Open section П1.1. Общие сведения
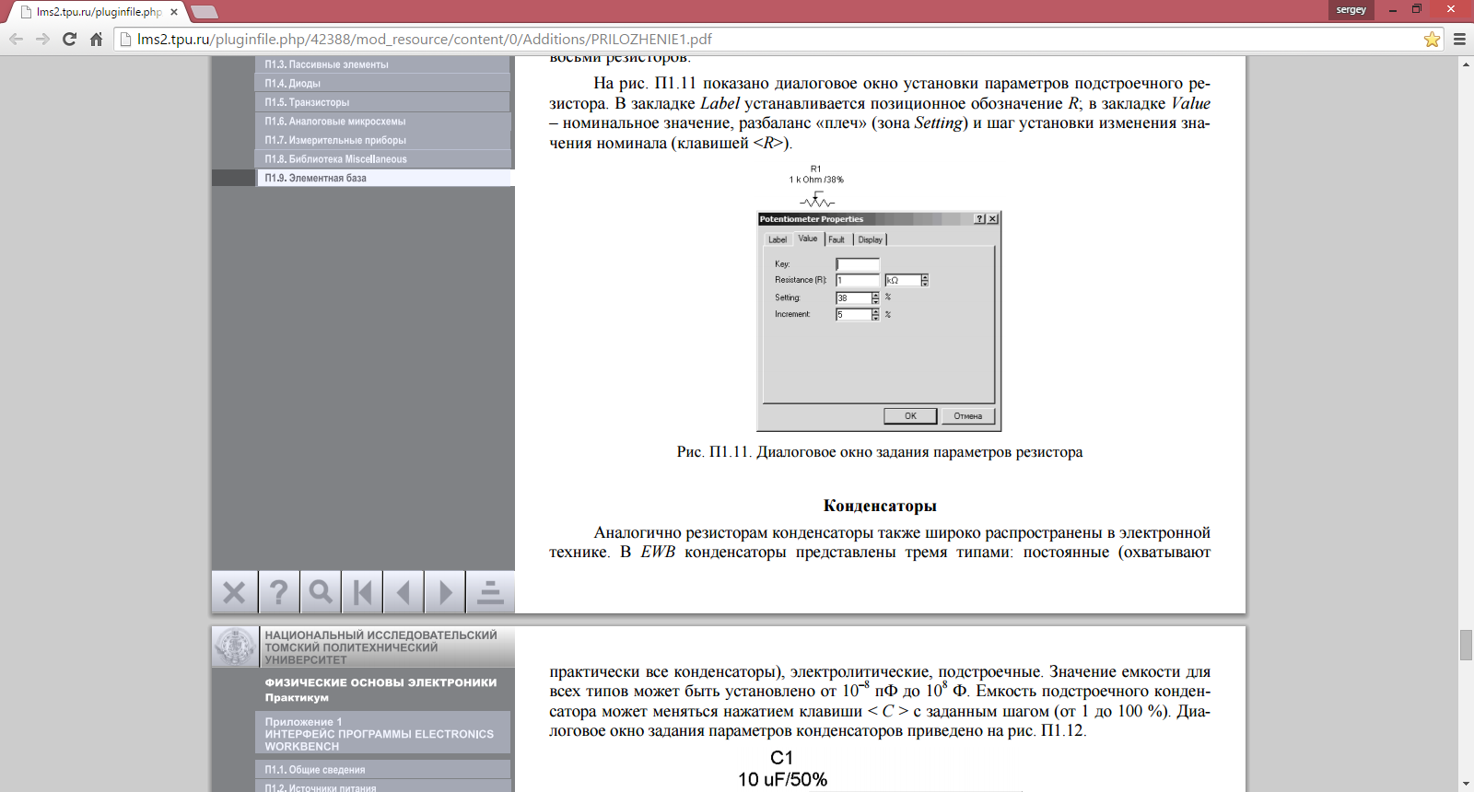This screenshot has height=792, width=1474. tap(382, 770)
